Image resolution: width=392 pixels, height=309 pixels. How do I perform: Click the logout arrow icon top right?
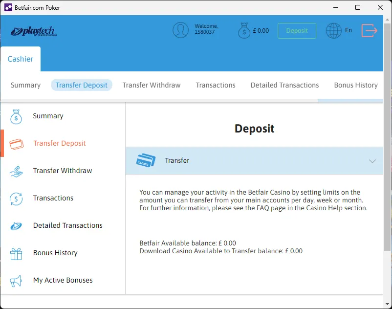[370, 30]
